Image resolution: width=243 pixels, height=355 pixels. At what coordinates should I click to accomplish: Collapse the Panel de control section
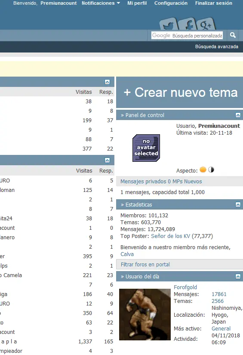point(238,115)
